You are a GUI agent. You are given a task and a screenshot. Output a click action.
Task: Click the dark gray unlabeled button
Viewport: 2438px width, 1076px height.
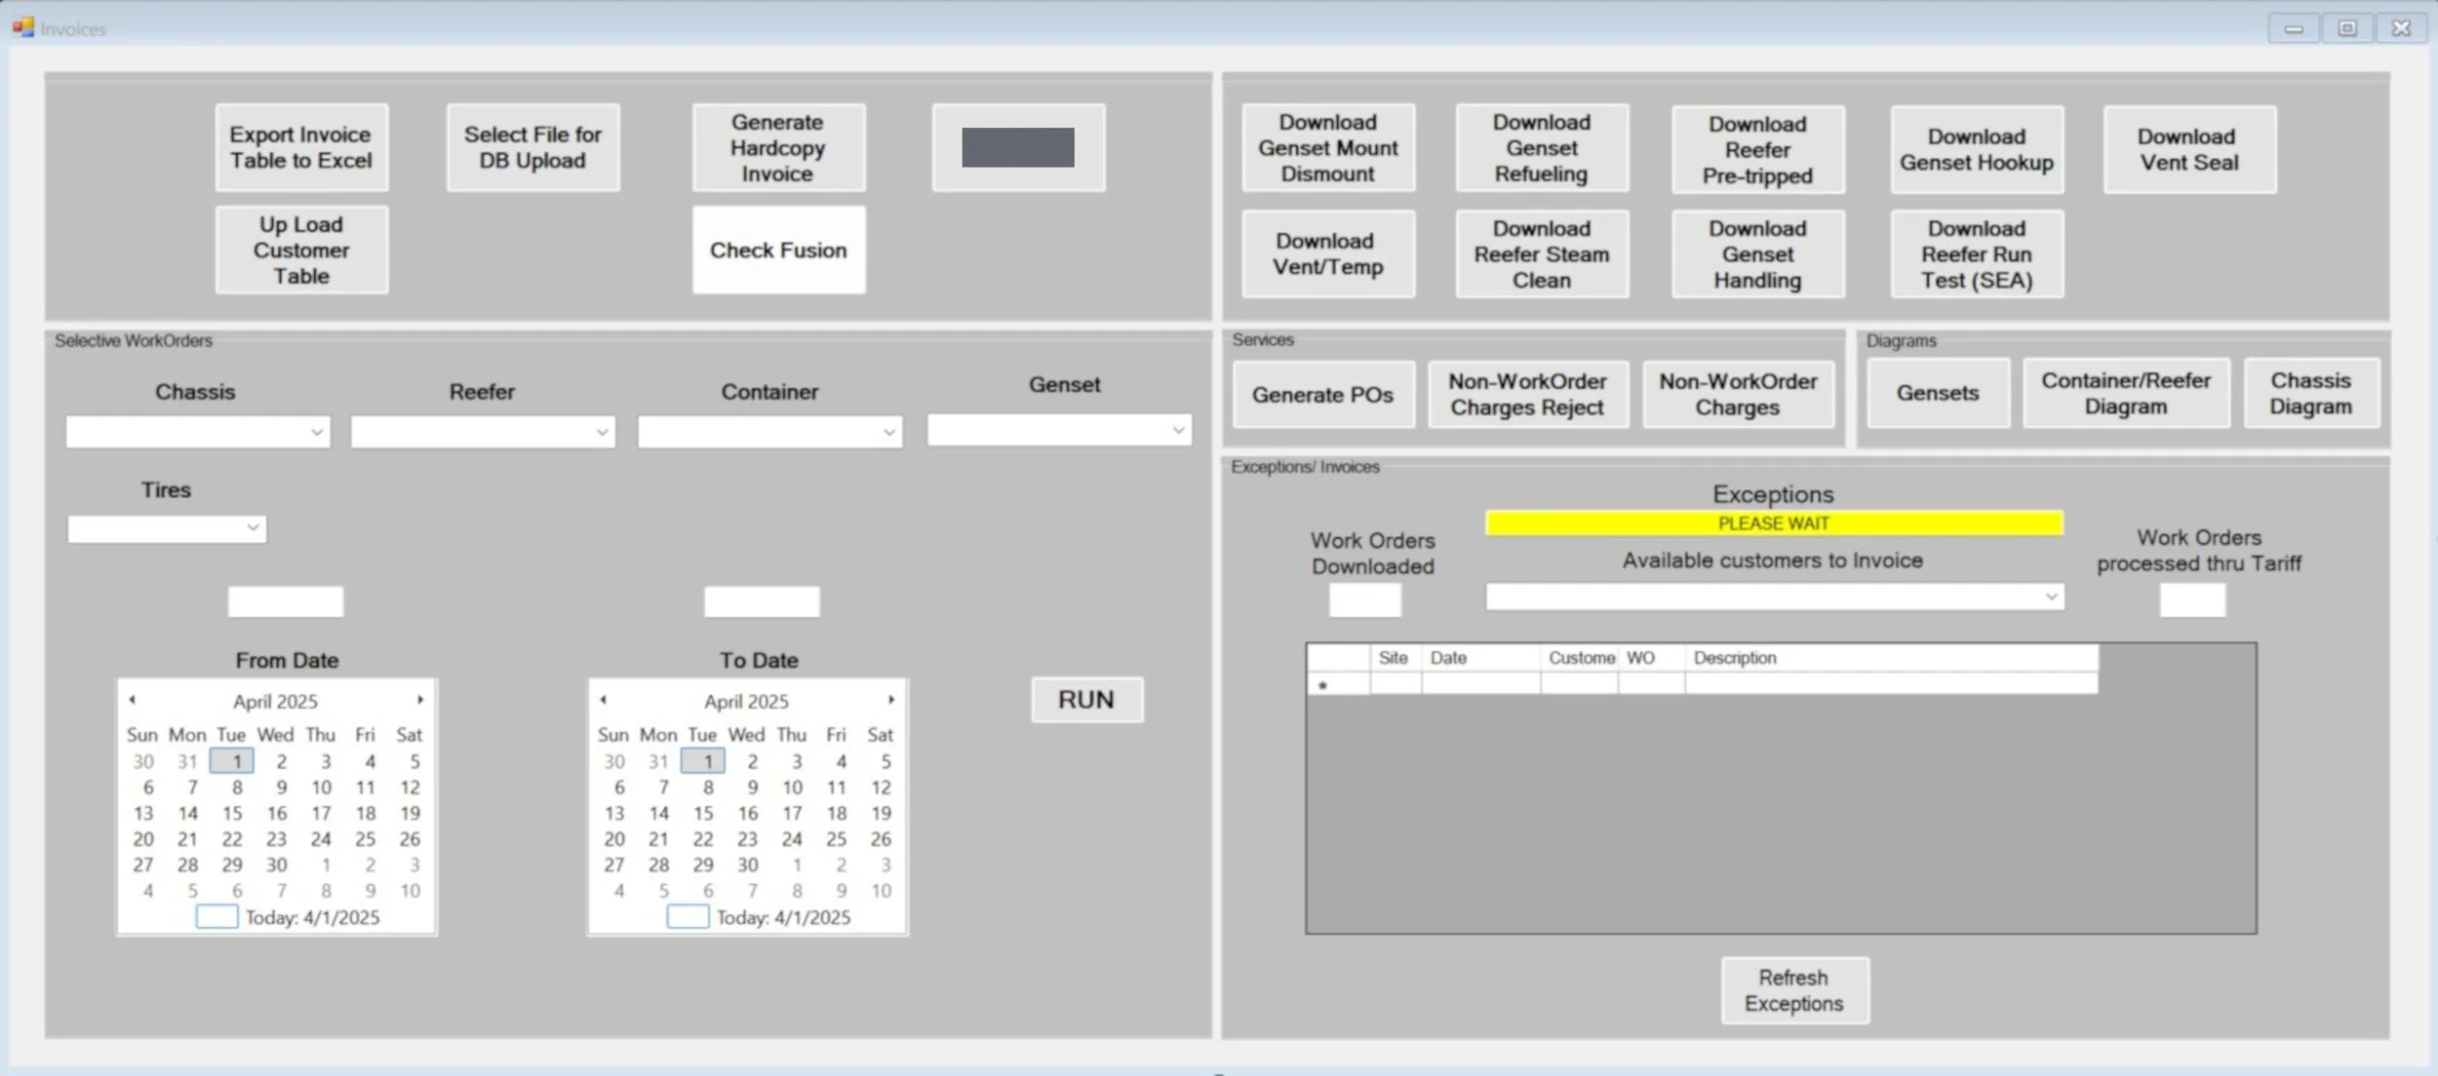click(x=1017, y=148)
